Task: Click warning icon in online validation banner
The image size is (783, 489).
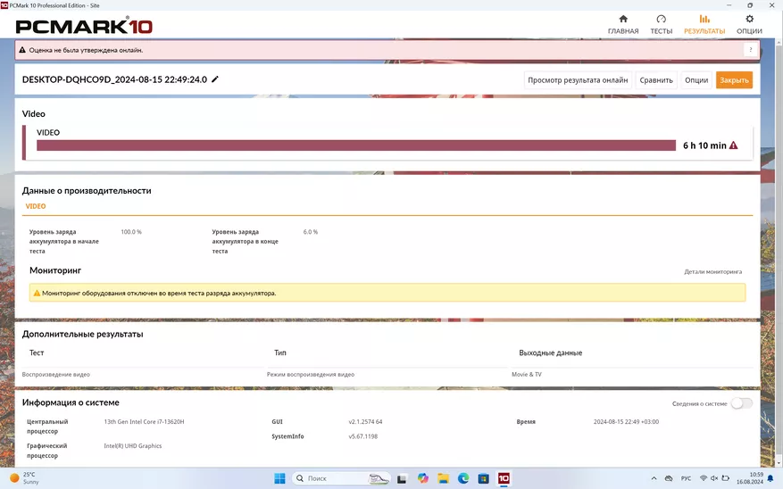Action: click(22, 50)
